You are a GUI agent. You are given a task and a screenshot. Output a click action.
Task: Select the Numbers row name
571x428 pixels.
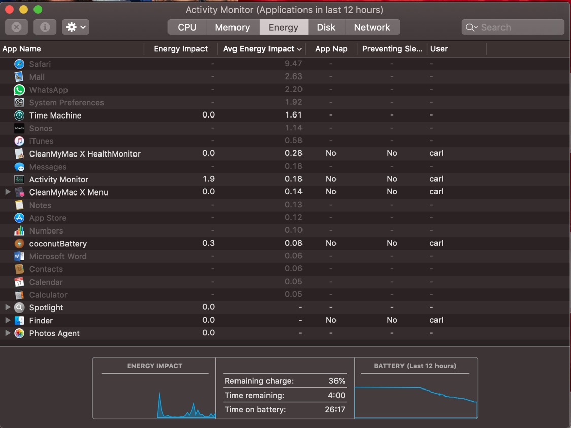point(46,230)
